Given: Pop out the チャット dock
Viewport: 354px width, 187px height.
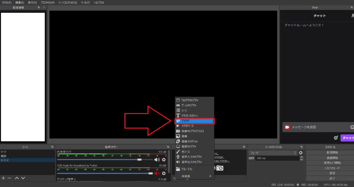Looking at the screenshot, I should pos(352,8).
